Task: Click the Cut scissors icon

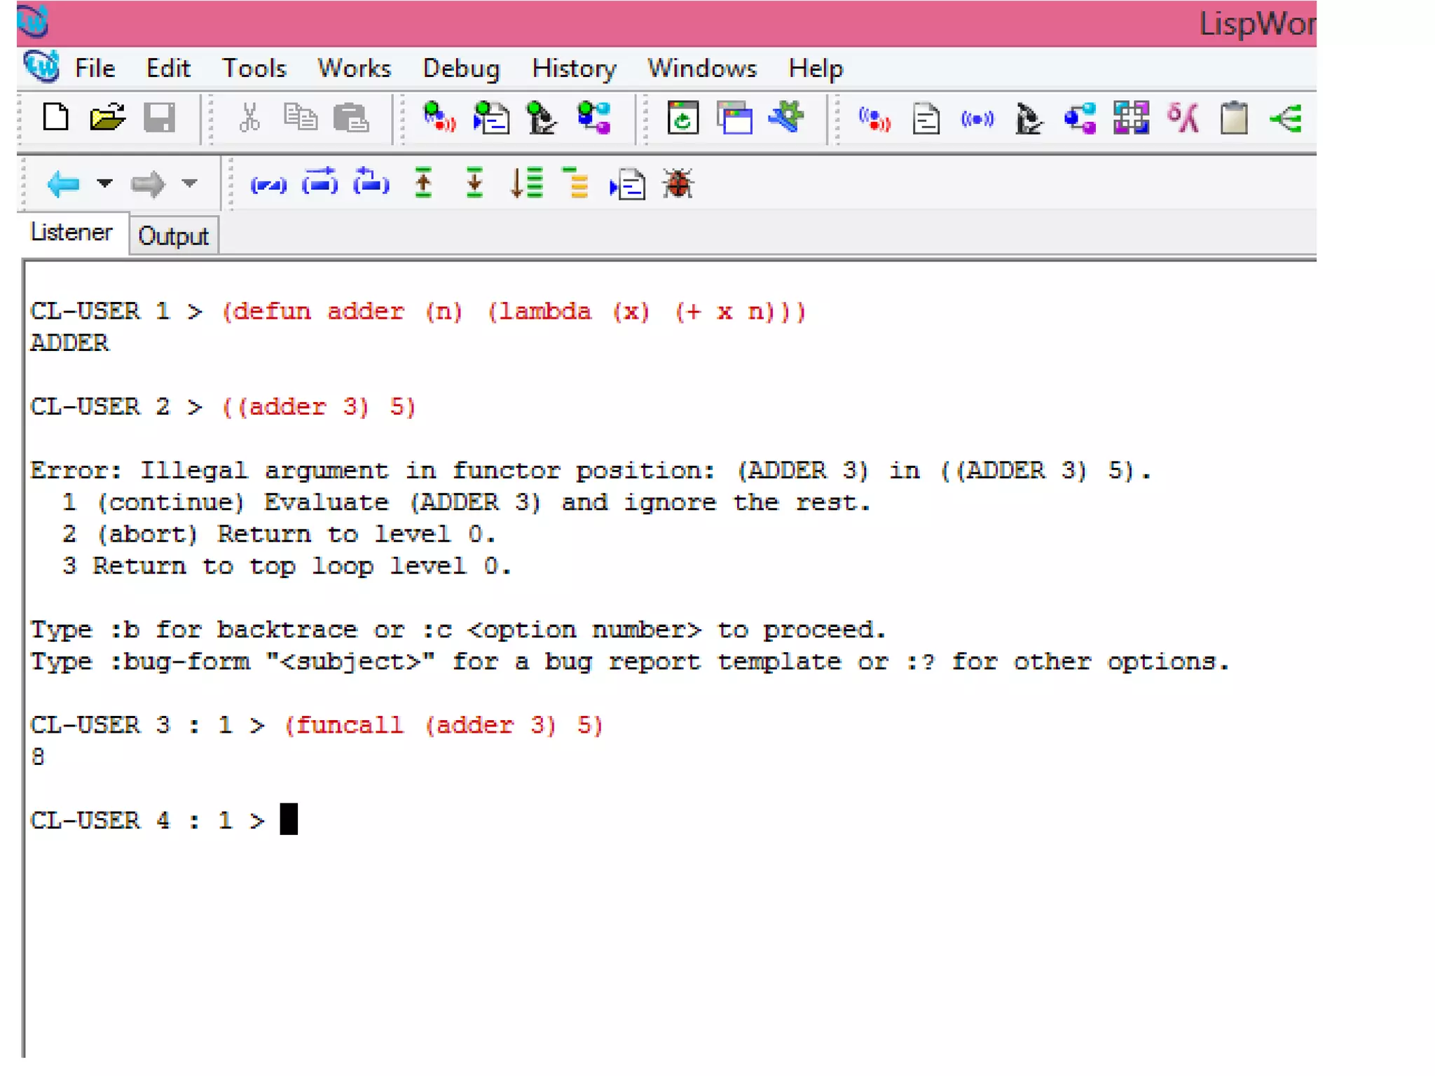Action: point(249,117)
